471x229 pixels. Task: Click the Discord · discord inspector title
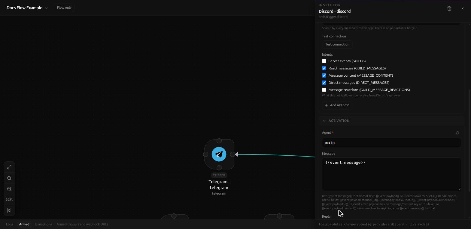(x=335, y=11)
